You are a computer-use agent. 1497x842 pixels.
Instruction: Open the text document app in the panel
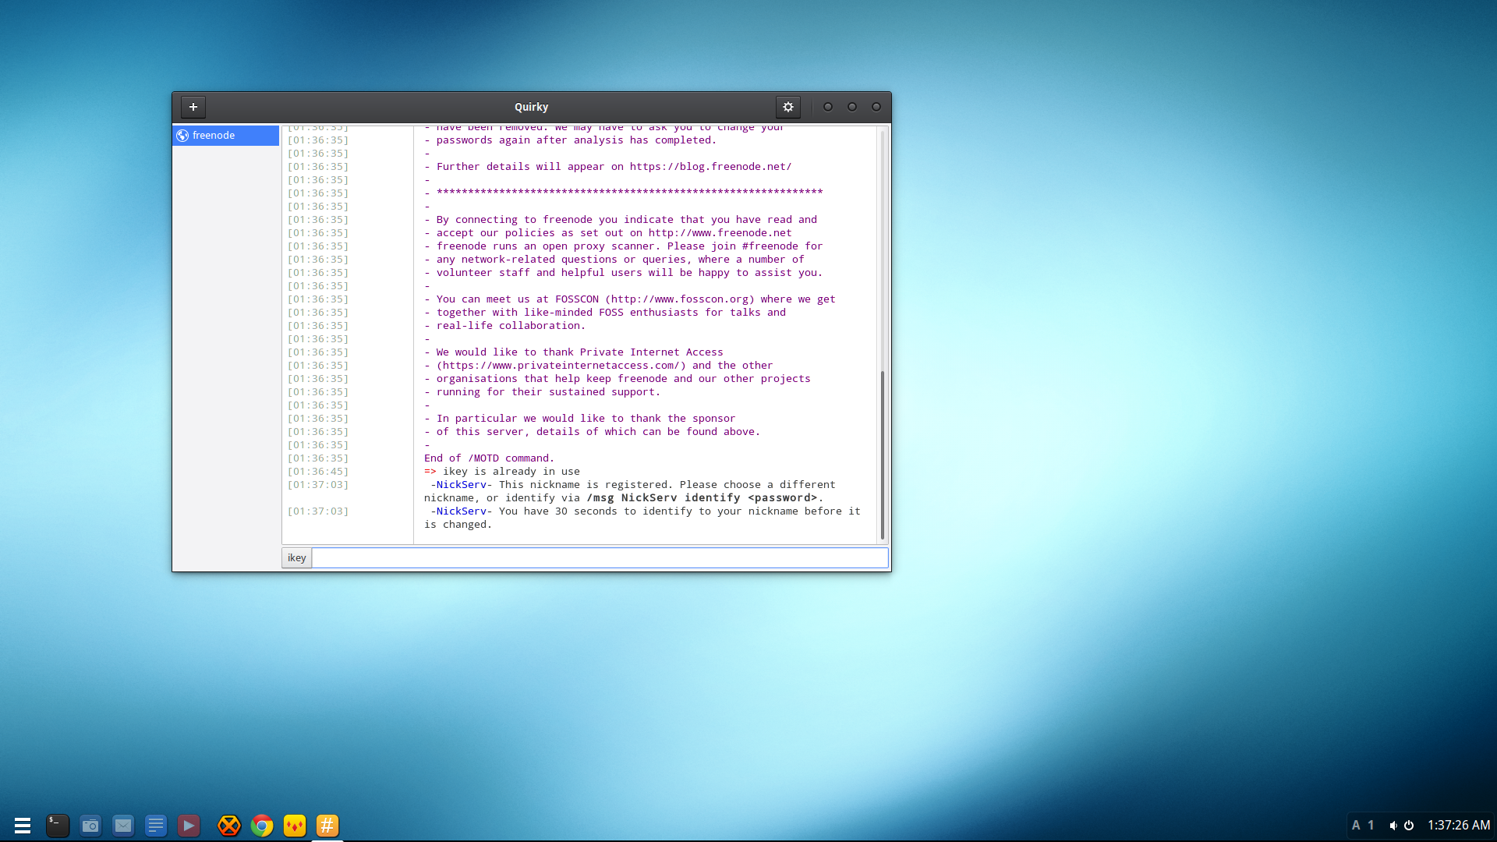pyautogui.click(x=156, y=826)
